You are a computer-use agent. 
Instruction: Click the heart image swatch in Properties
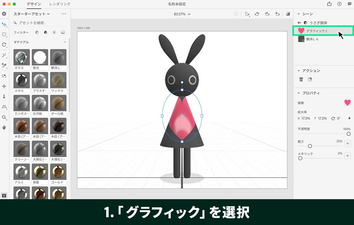347,103
